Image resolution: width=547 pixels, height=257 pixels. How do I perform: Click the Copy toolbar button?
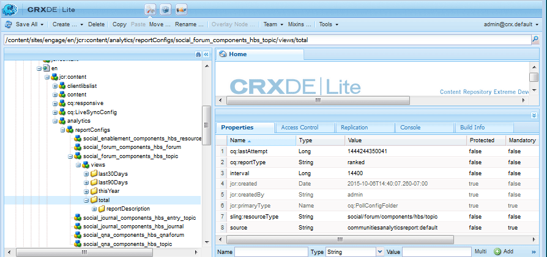[119, 24]
